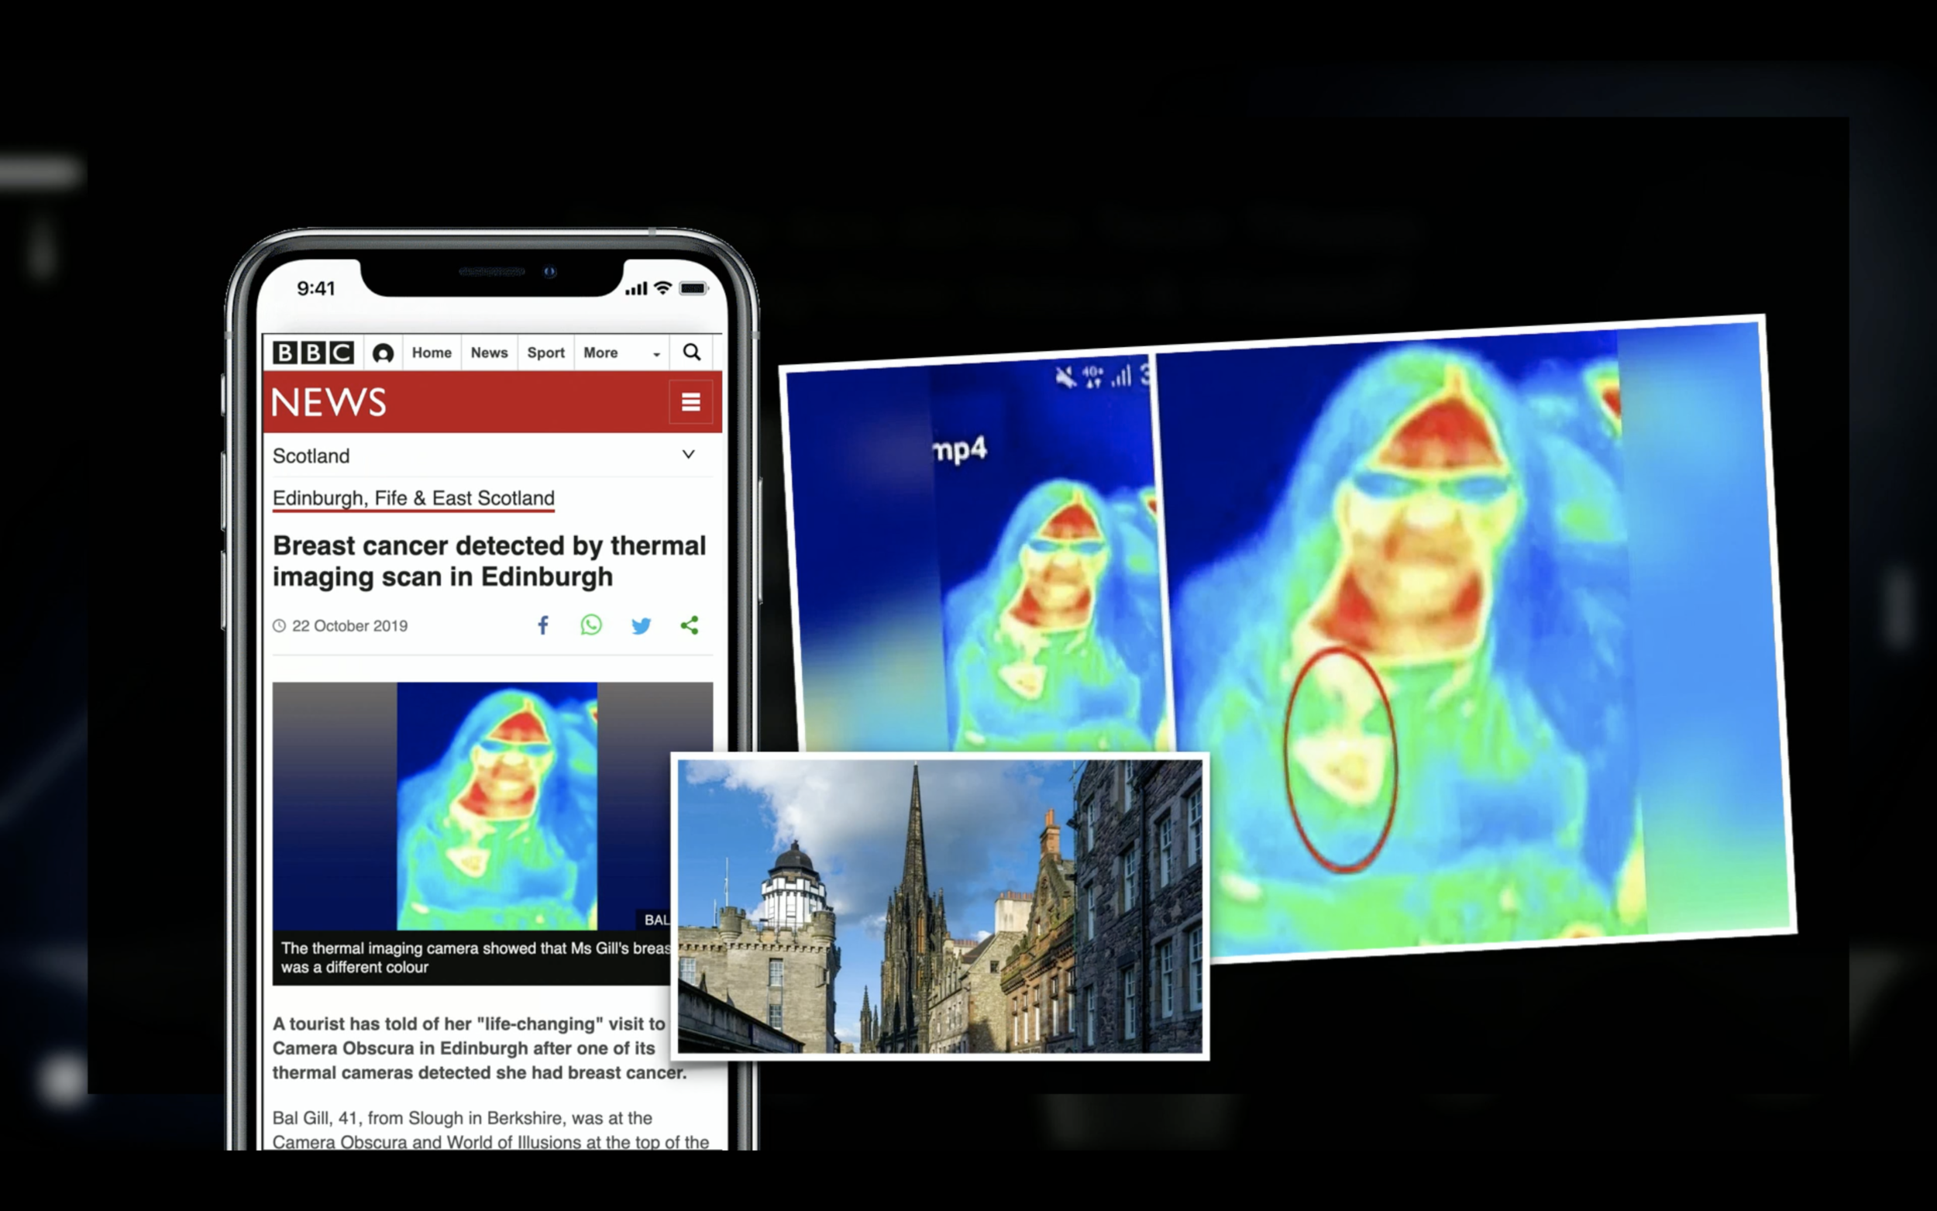
Task: Open the hamburger menu in News banner
Action: click(x=691, y=402)
